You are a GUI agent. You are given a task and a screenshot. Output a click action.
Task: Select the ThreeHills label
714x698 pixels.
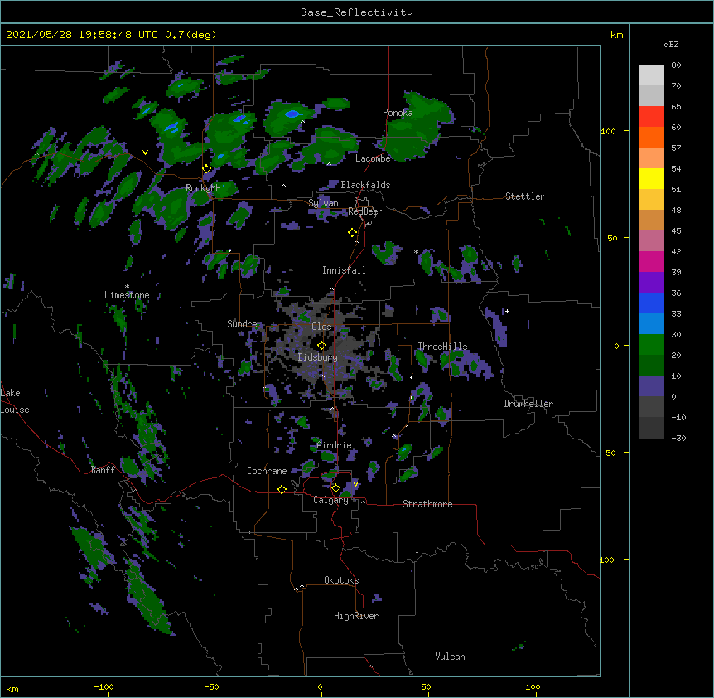442,347
